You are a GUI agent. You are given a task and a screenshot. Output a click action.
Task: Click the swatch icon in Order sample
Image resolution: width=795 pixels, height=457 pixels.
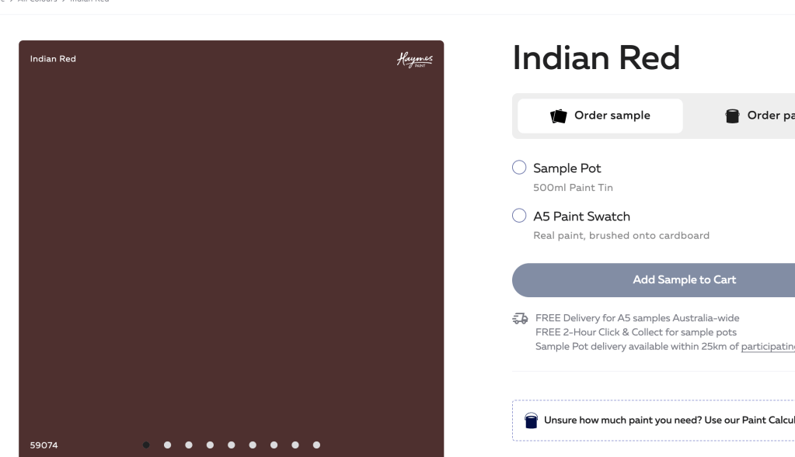pos(558,116)
